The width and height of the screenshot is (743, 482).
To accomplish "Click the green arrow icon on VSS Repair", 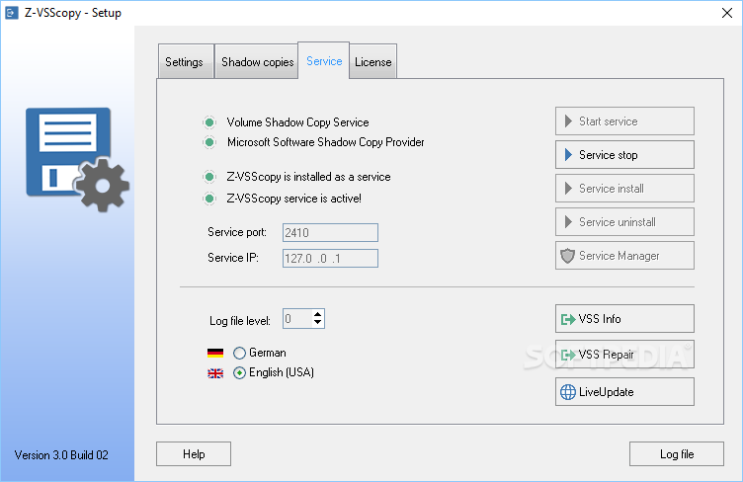I will pyautogui.click(x=568, y=355).
